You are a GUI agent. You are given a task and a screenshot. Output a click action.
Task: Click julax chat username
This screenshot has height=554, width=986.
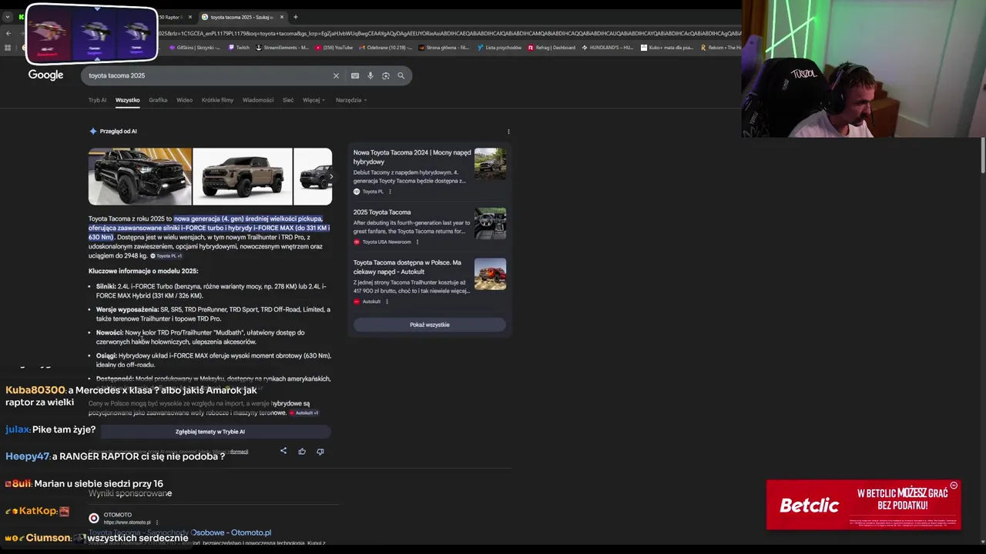coord(17,429)
